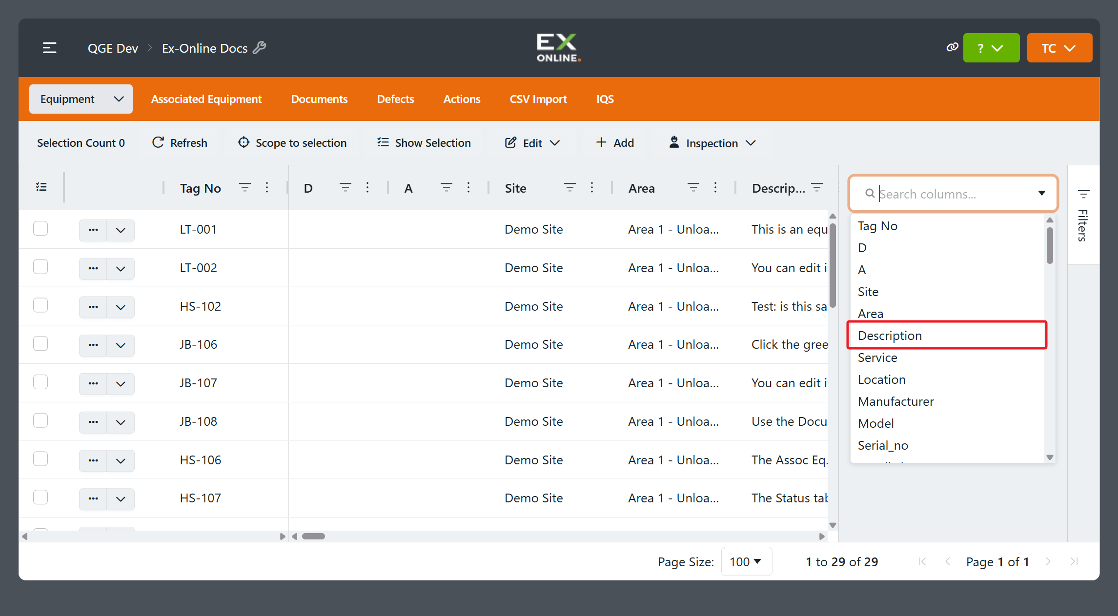Open the Equipment dropdown

(x=81, y=99)
